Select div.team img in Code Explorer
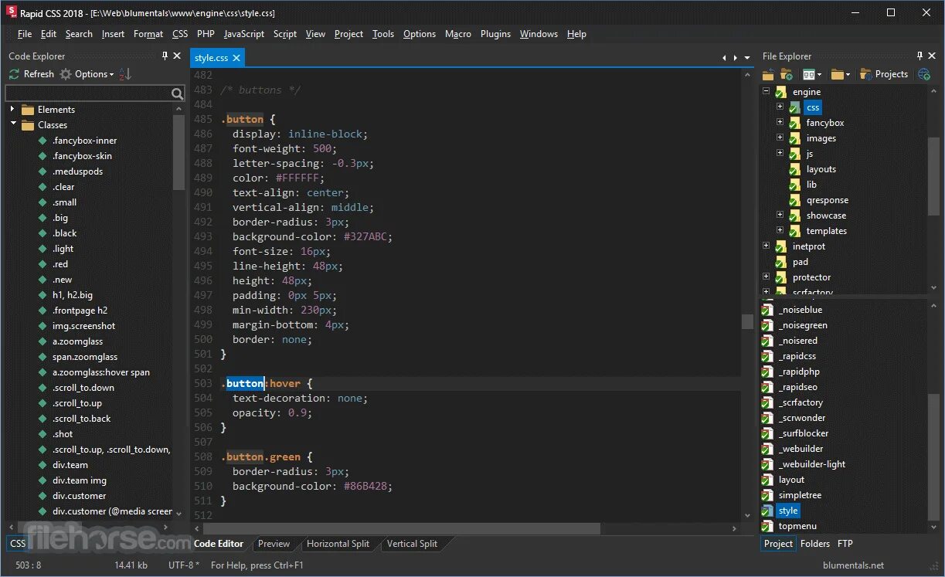Viewport: 945px width, 577px height. point(80,480)
